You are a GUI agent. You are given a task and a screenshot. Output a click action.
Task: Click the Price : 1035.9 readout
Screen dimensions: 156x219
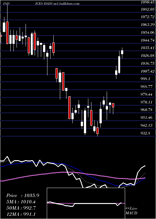click(x=22, y=196)
